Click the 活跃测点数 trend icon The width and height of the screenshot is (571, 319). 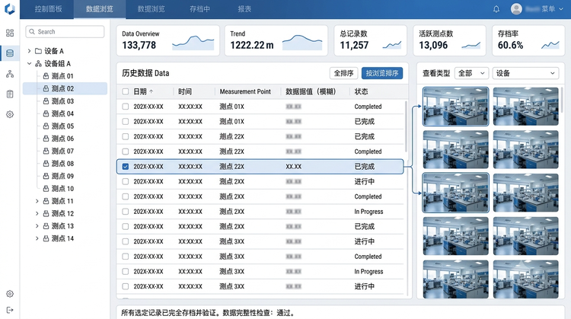(471, 45)
